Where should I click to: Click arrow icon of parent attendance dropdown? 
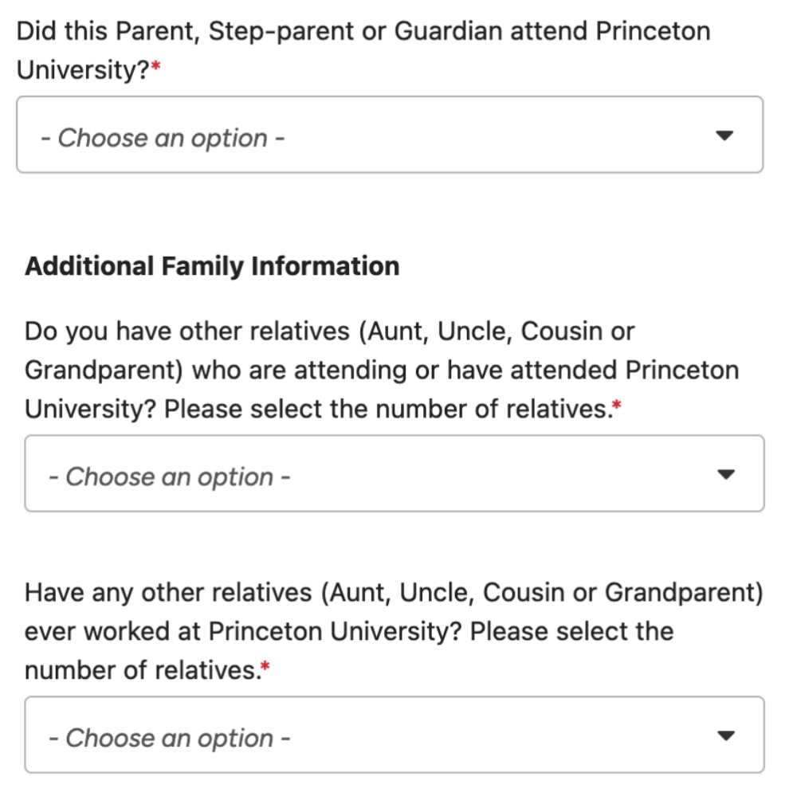point(724,135)
